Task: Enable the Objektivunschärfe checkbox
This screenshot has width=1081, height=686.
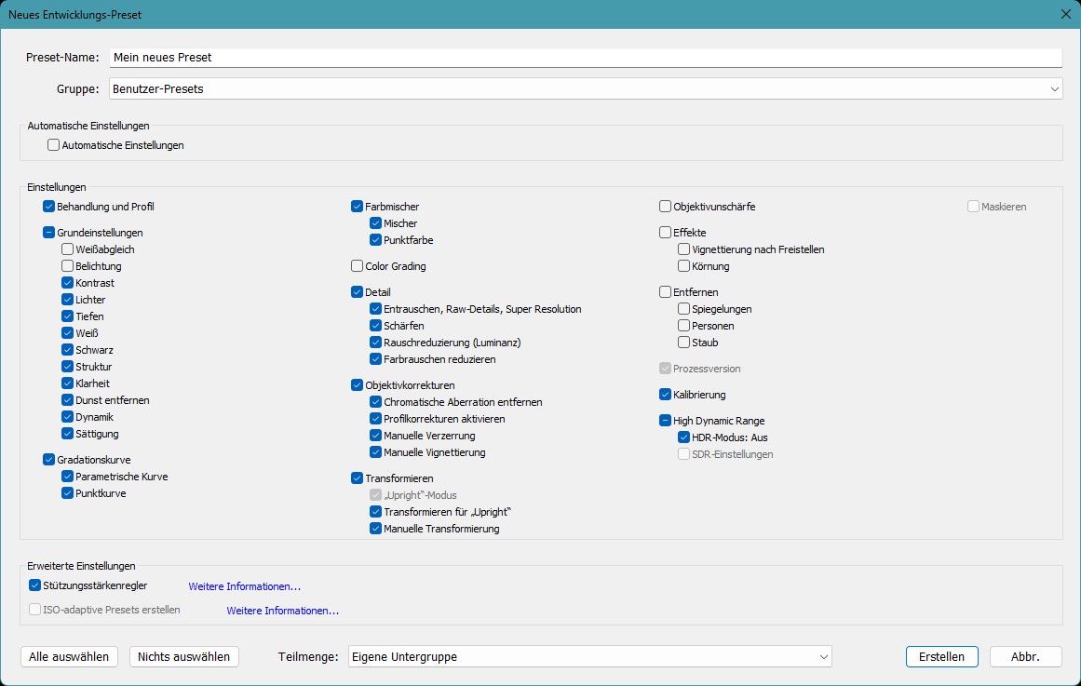Action: [666, 206]
